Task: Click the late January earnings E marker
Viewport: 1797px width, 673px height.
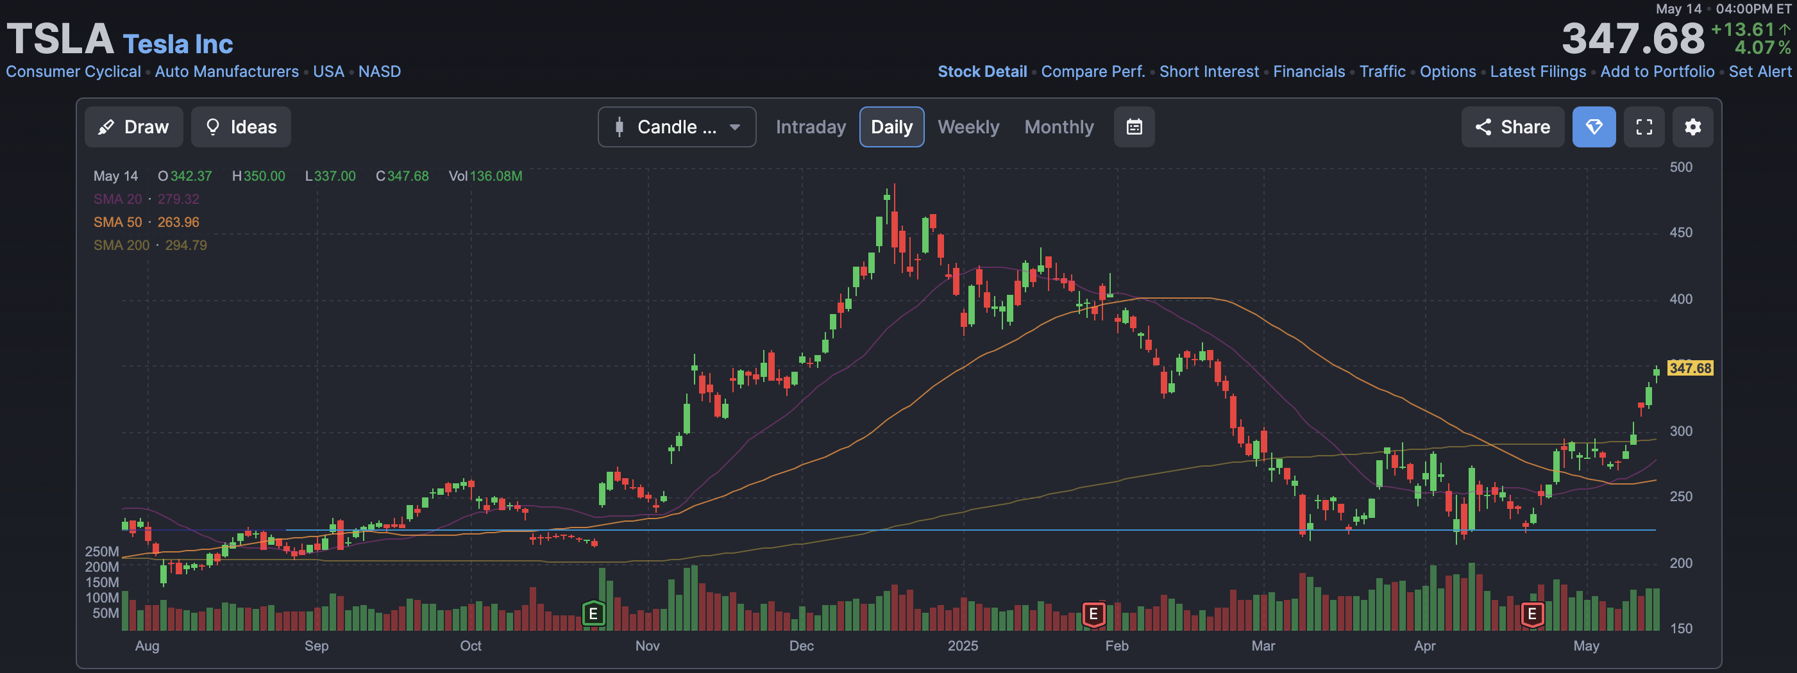Action: click(1093, 614)
